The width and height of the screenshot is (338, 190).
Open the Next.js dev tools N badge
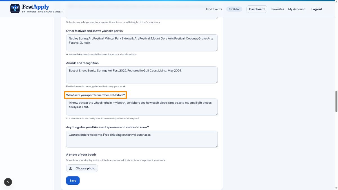coord(8,182)
